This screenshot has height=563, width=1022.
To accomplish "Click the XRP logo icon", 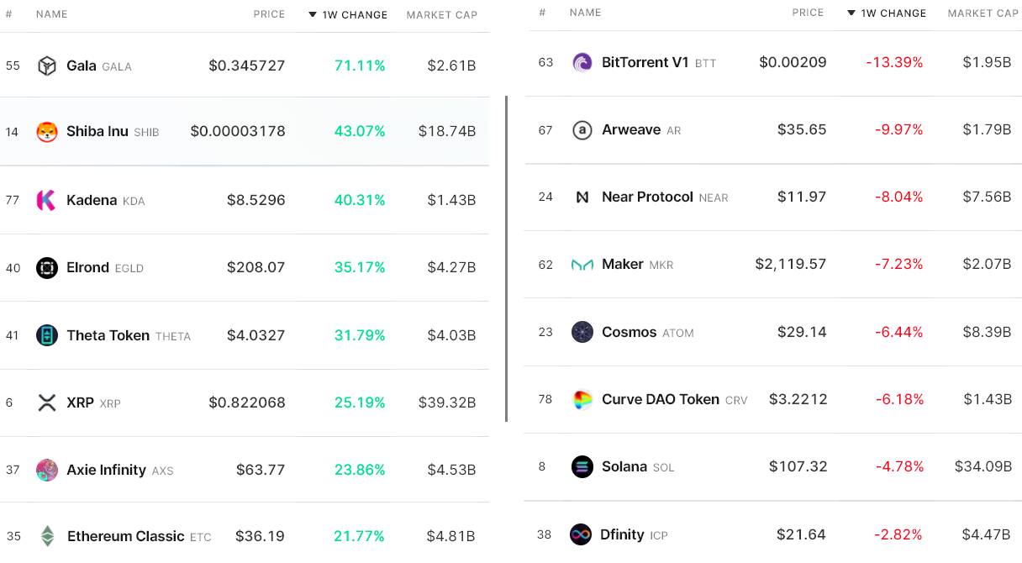I will point(47,403).
